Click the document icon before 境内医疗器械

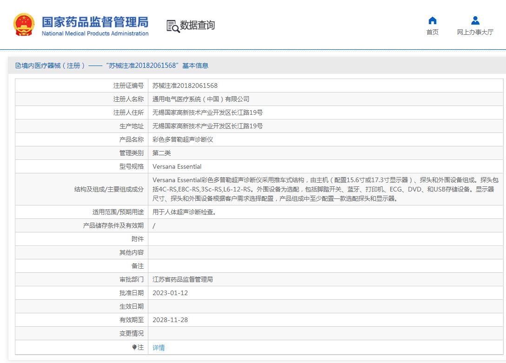pos(18,66)
